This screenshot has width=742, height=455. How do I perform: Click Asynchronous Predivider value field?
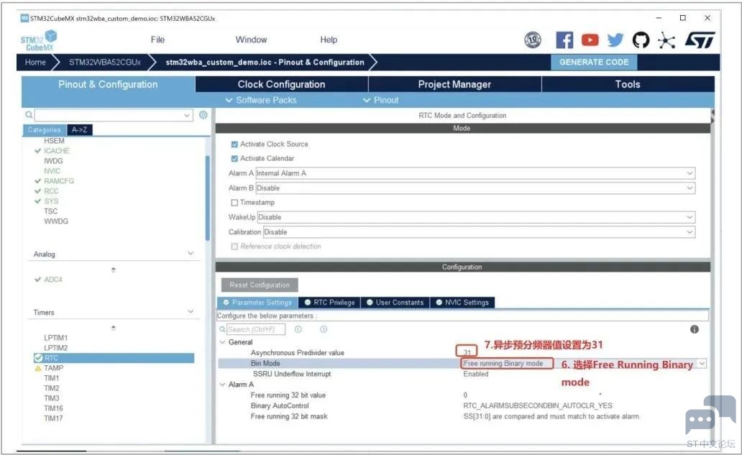[x=467, y=351]
